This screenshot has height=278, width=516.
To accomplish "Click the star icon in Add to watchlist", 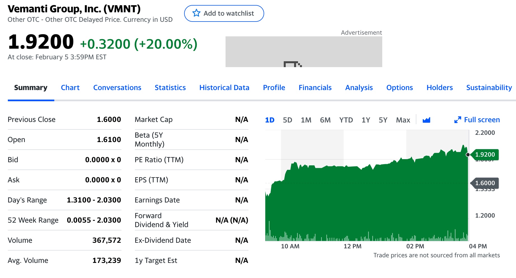I will pos(196,13).
